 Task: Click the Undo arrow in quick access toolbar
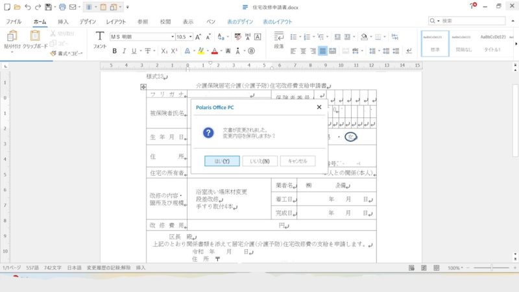[x=27, y=7]
